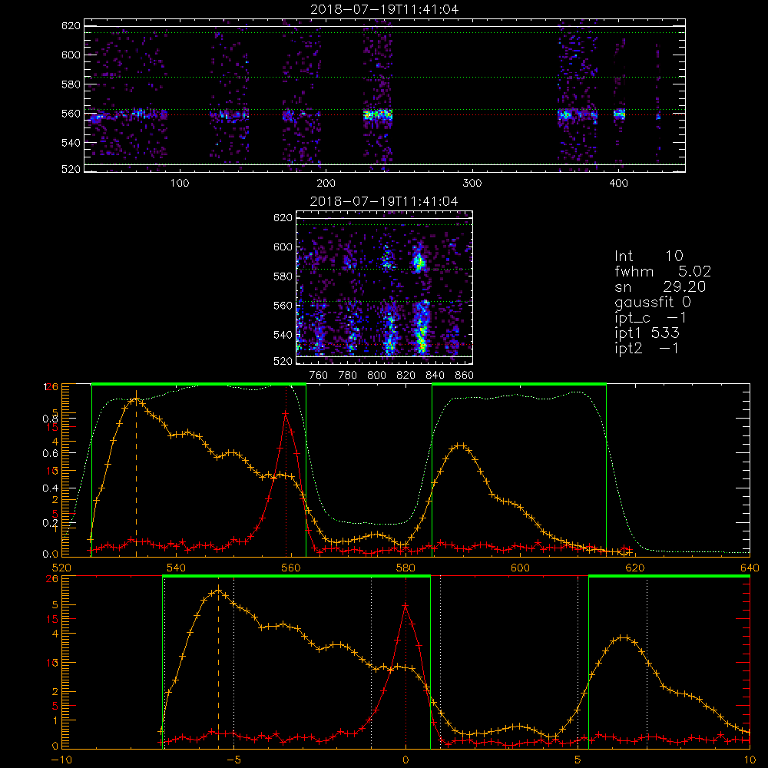Screen dimensions: 768x768
Task: Click the thick green bar spanning 525–562 in profile plot
Action: coord(199,385)
